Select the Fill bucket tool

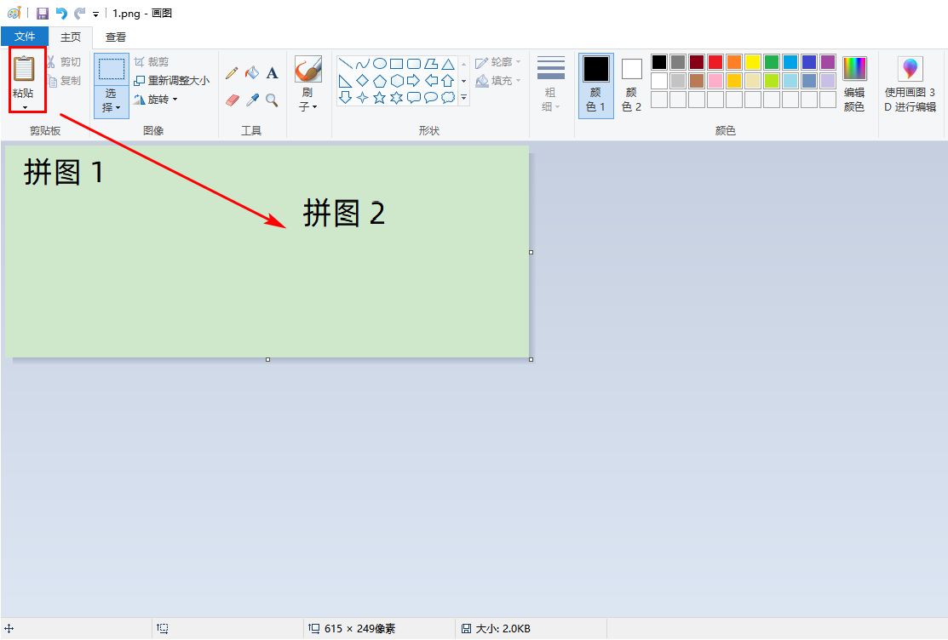(251, 73)
